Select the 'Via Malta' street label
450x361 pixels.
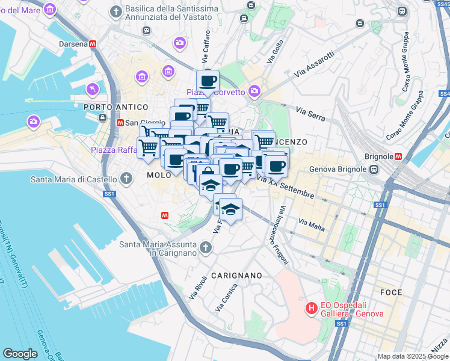(x=312, y=224)
